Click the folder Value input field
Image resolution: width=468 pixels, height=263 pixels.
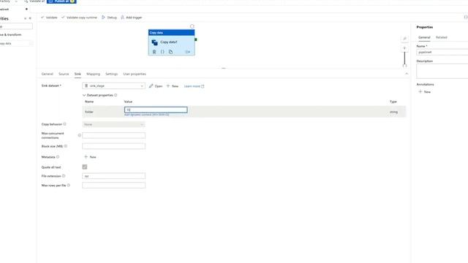click(156, 110)
